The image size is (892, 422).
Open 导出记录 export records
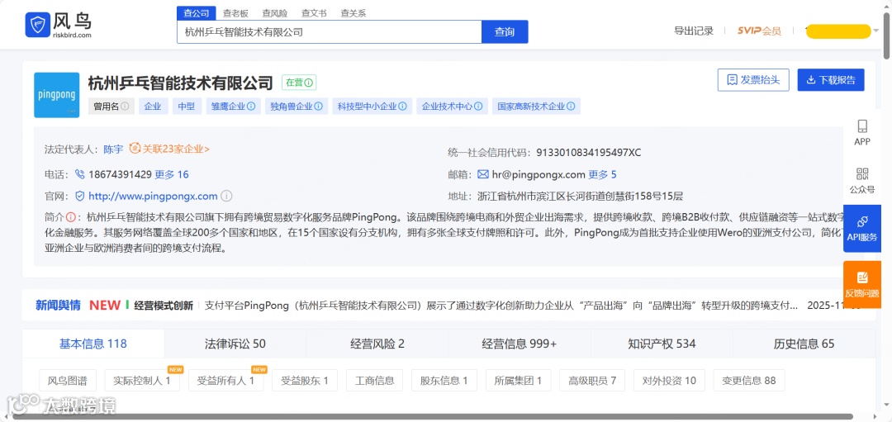[694, 31]
